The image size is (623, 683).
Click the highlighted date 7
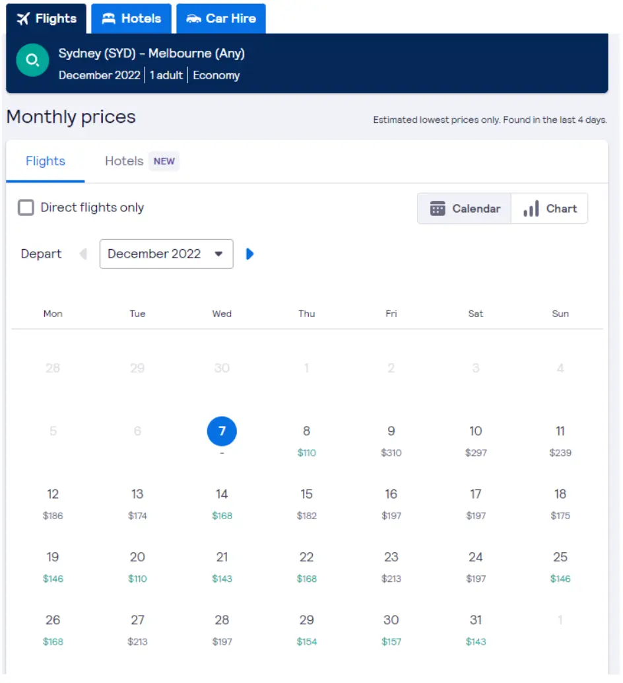[222, 431]
